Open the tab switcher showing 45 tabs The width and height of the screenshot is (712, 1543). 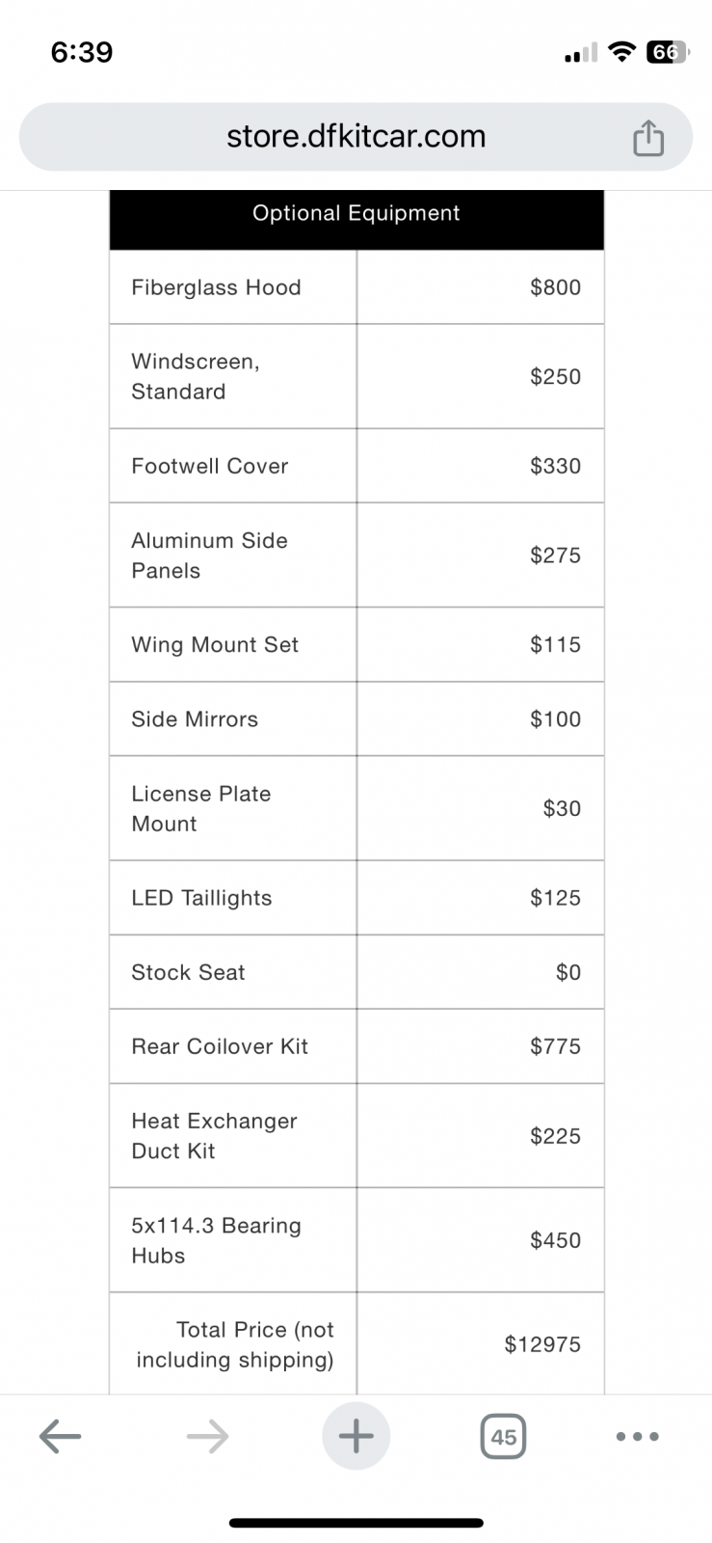tap(503, 1437)
